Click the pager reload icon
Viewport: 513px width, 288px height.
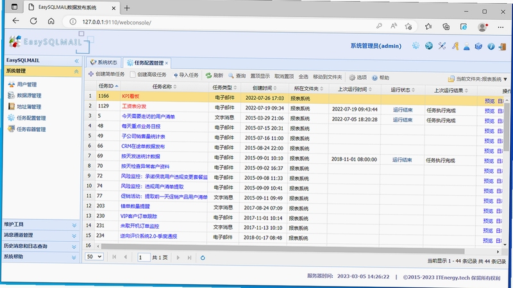[x=203, y=258]
